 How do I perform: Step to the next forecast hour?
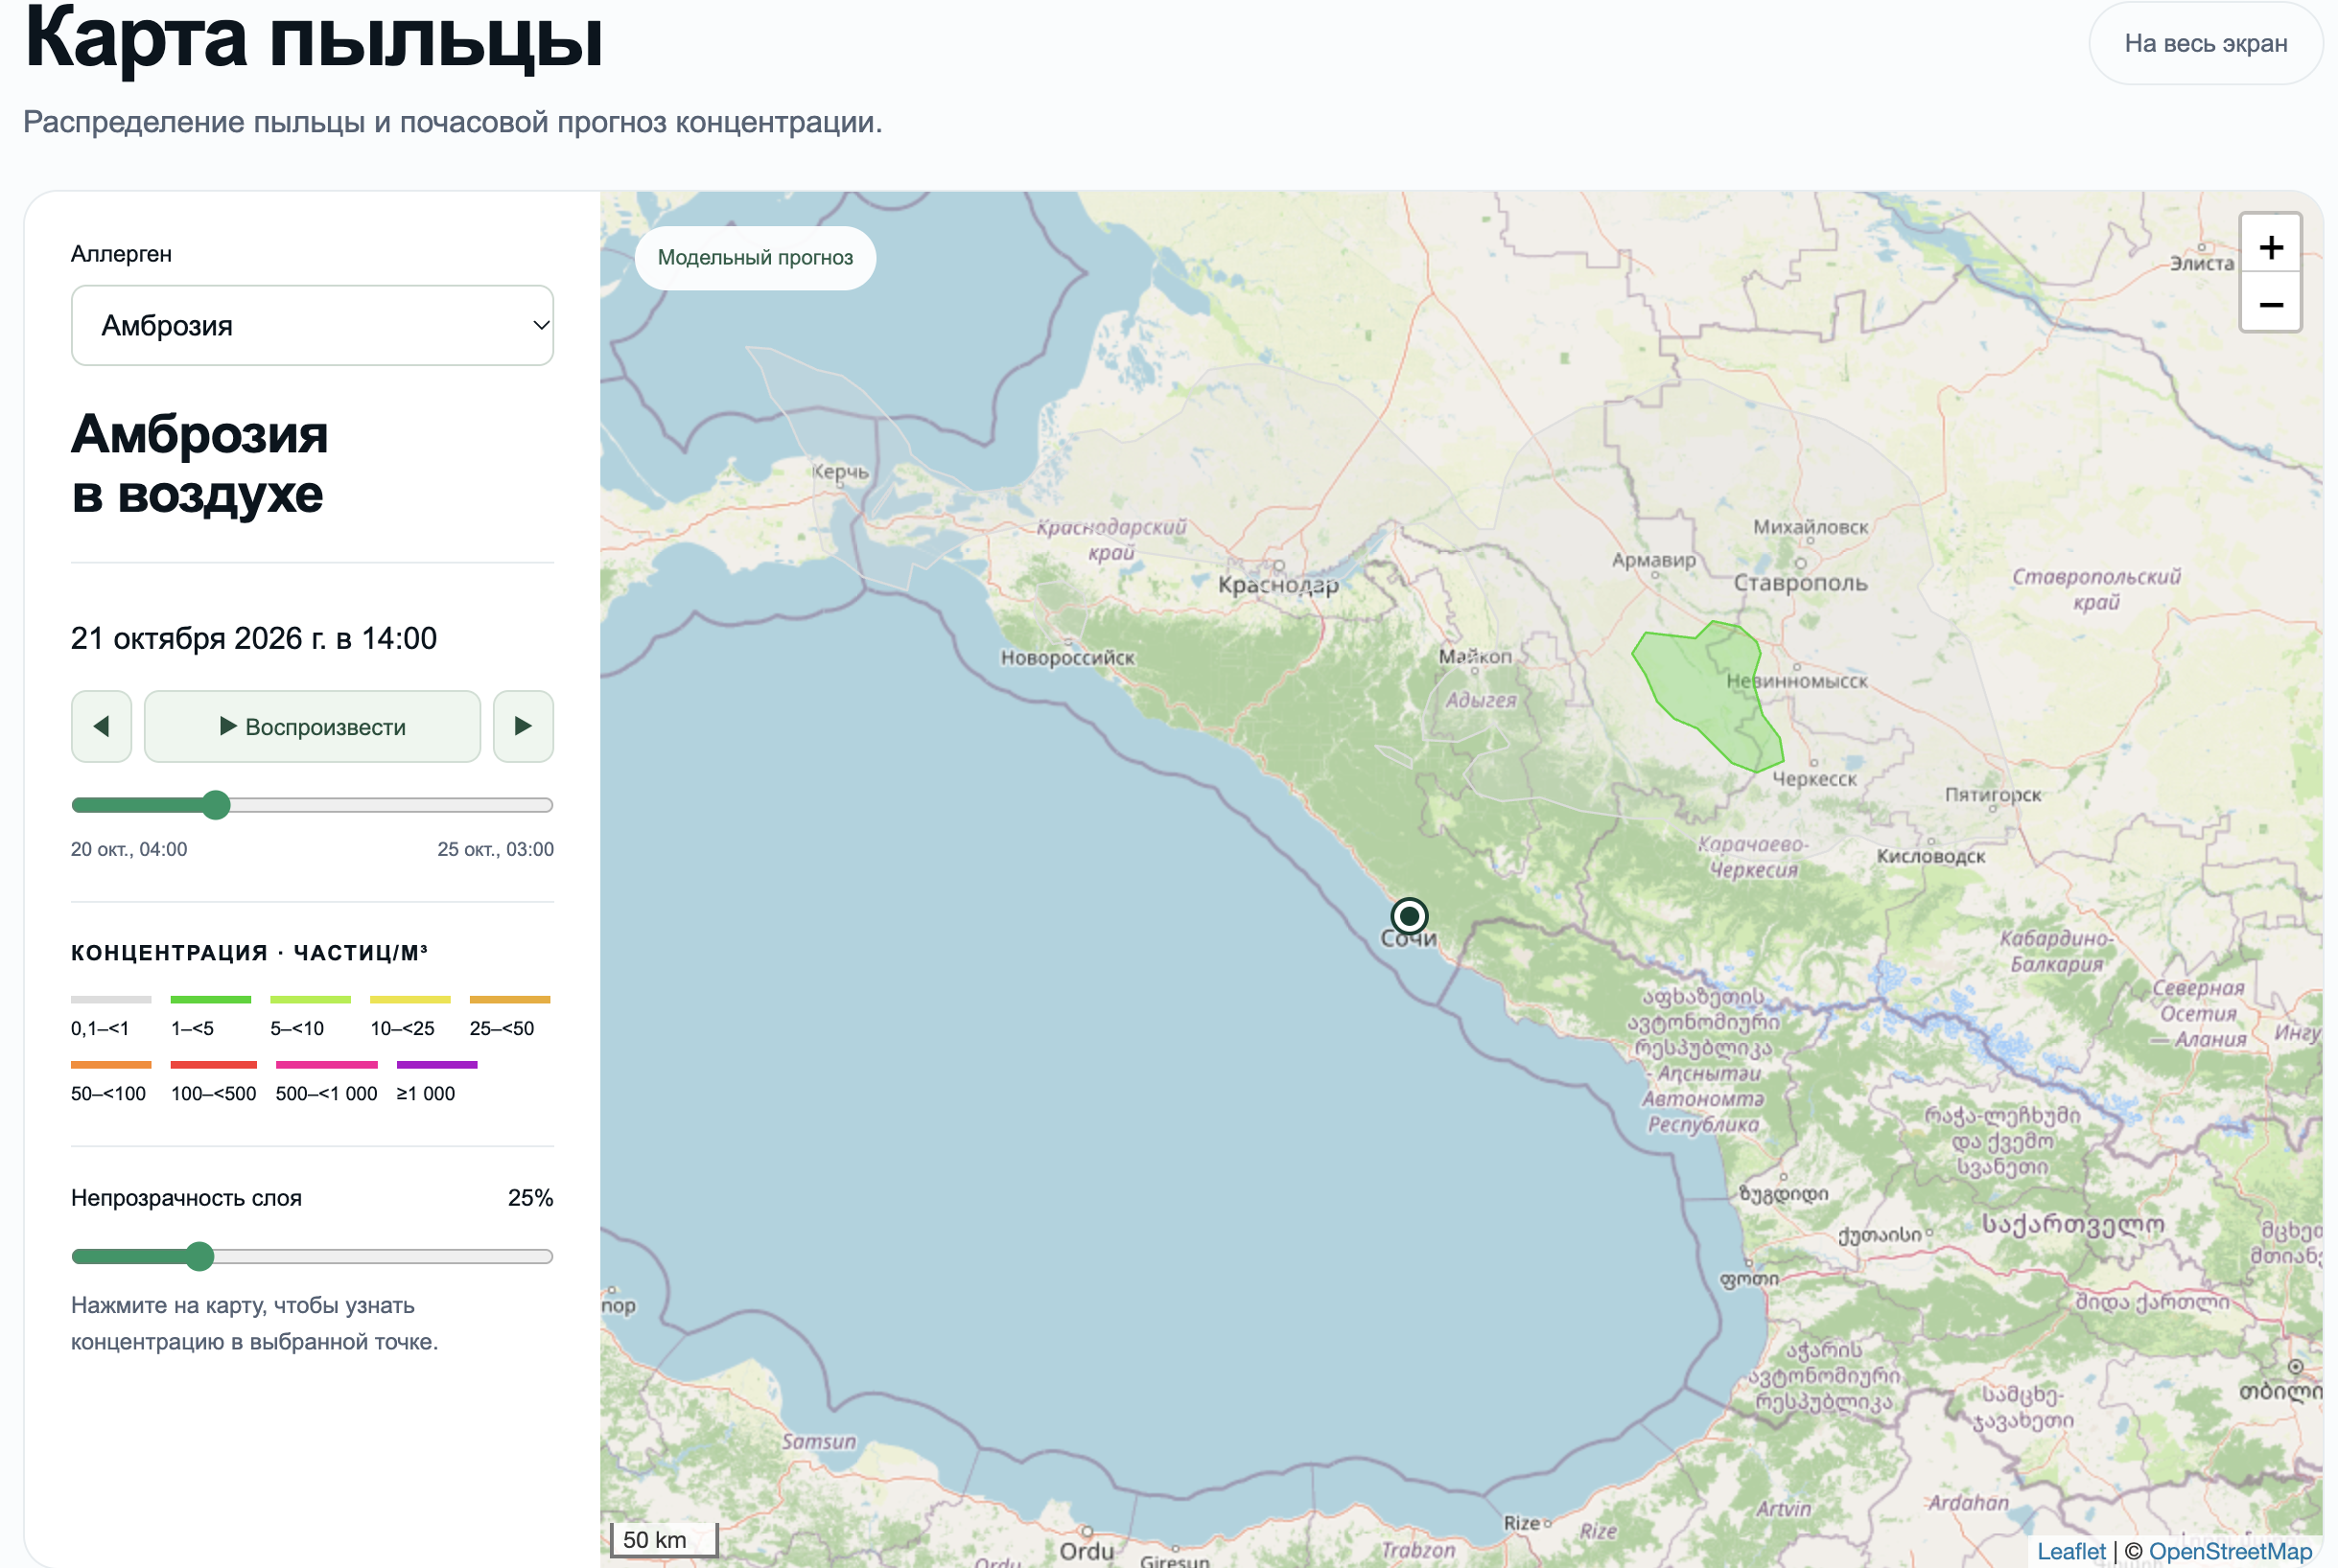coord(524,726)
